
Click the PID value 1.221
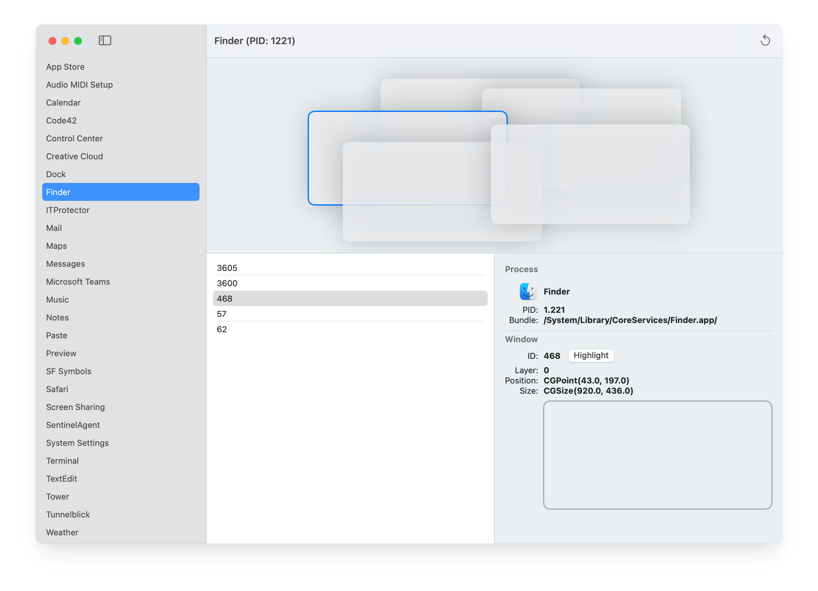click(x=554, y=310)
